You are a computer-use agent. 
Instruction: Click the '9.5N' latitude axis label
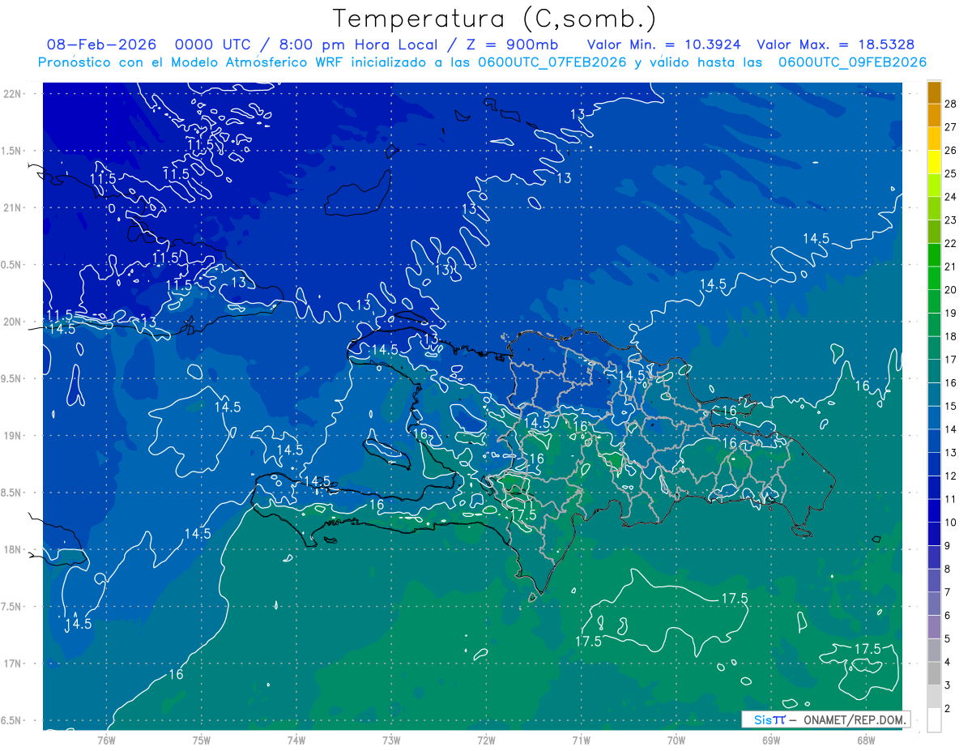pos(11,378)
